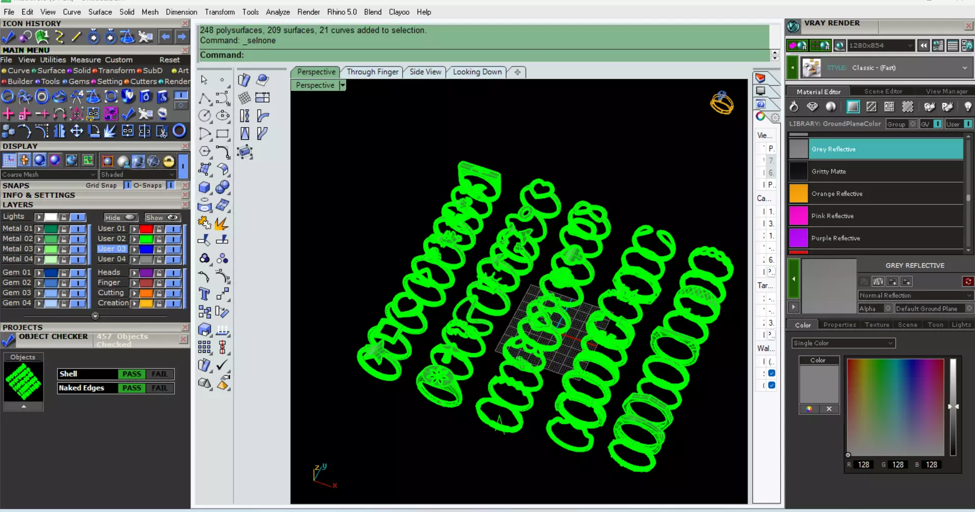This screenshot has height=512, width=975.
Task: Toggle the GV library switch
Action: pos(937,124)
